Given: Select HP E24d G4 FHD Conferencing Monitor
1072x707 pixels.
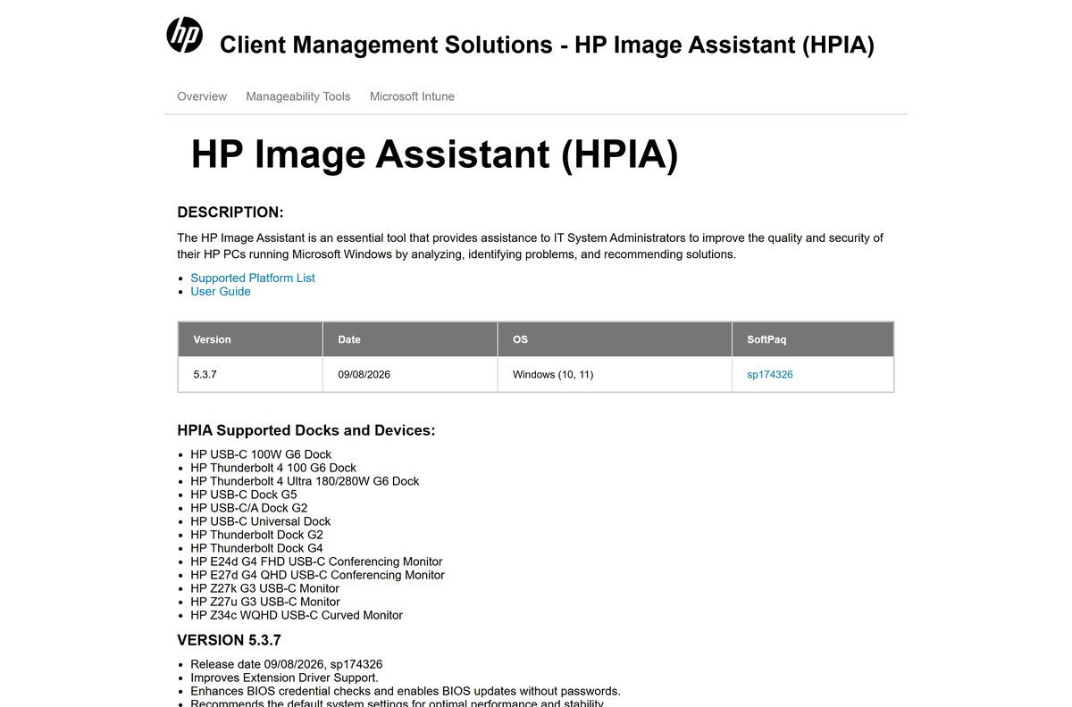Looking at the screenshot, I should pos(316,561).
